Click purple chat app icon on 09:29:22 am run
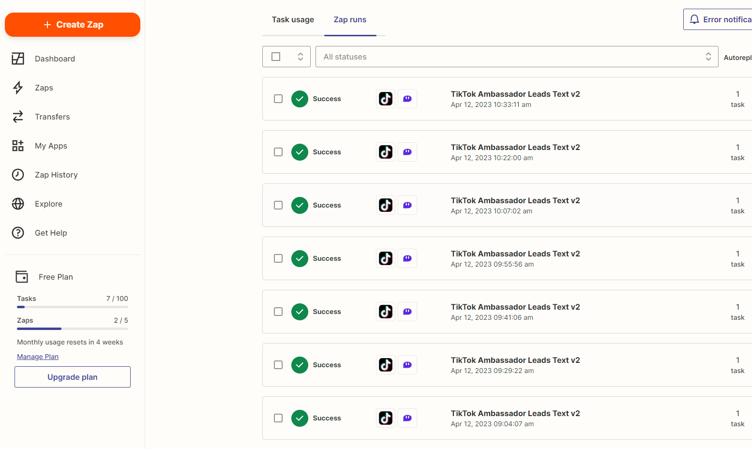 (x=407, y=365)
